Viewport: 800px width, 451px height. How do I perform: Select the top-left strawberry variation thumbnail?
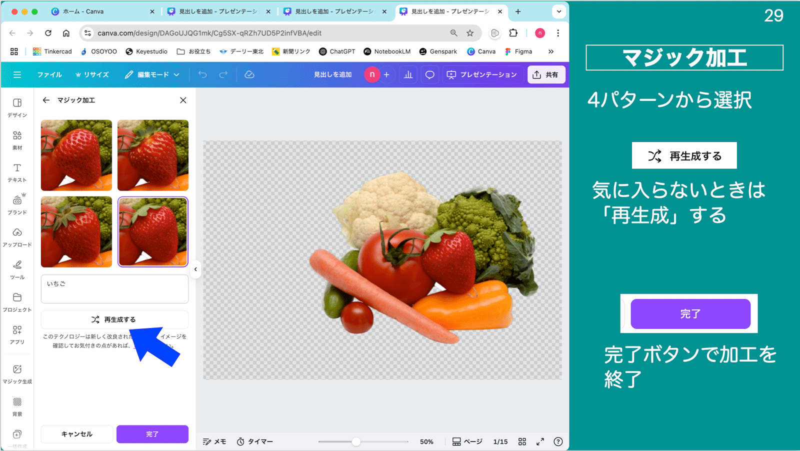pos(76,155)
